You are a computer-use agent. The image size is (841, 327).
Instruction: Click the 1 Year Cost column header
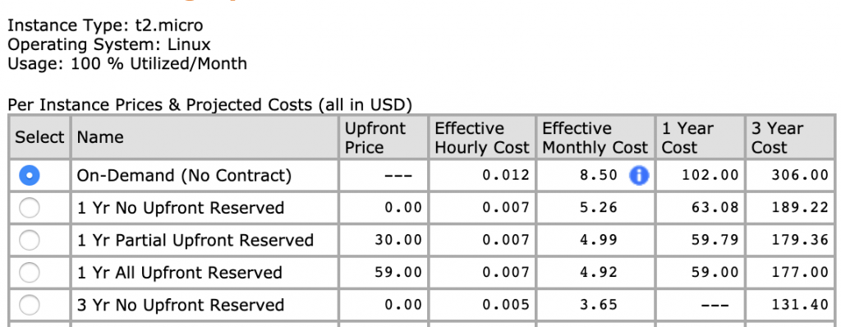pyautogui.click(x=700, y=137)
